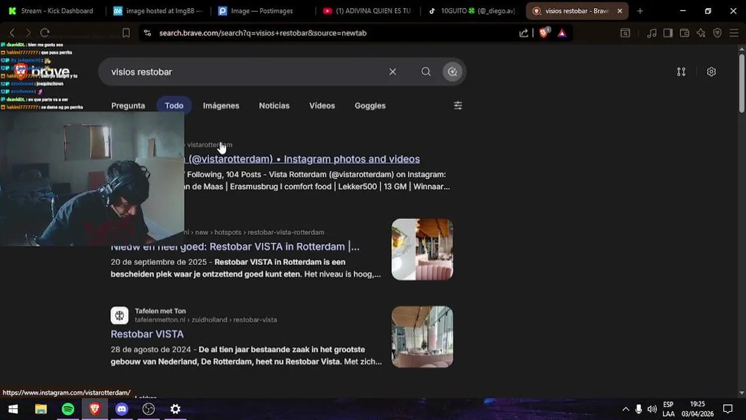This screenshot has height=420, width=746.
Task: Open the Brave Wallet icon
Action: 685,33
